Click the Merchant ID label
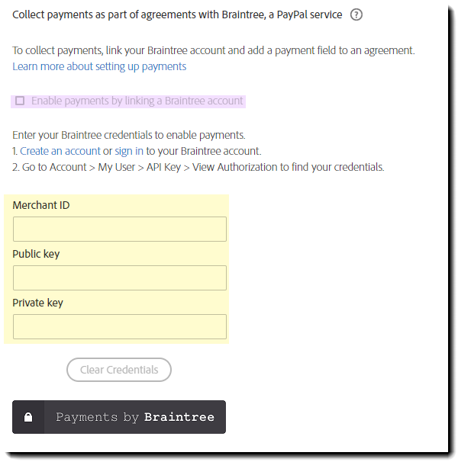The image size is (458, 462). point(41,205)
